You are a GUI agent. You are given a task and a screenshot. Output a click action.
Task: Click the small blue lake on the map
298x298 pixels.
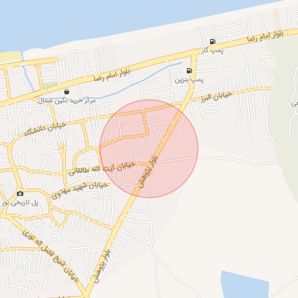pyautogui.click(x=245, y=285)
